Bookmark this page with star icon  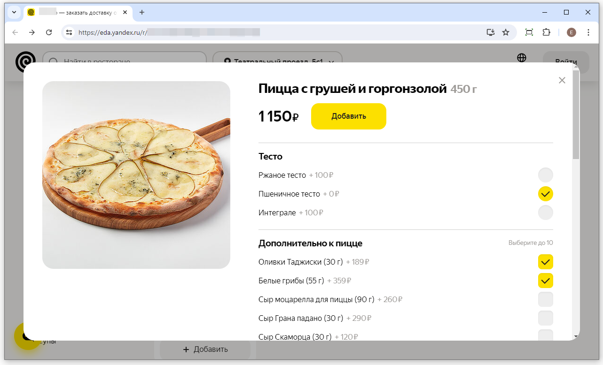506,32
